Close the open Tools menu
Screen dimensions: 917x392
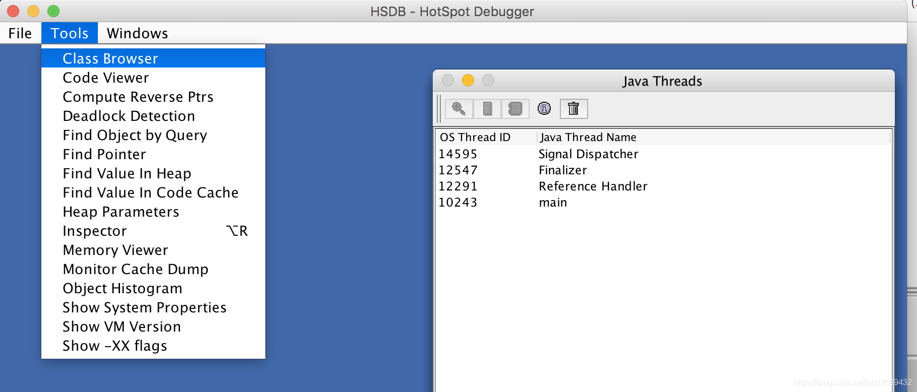point(70,33)
